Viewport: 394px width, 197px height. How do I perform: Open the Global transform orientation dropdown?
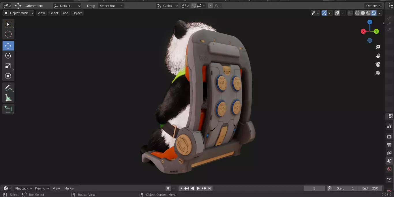pyautogui.click(x=167, y=6)
